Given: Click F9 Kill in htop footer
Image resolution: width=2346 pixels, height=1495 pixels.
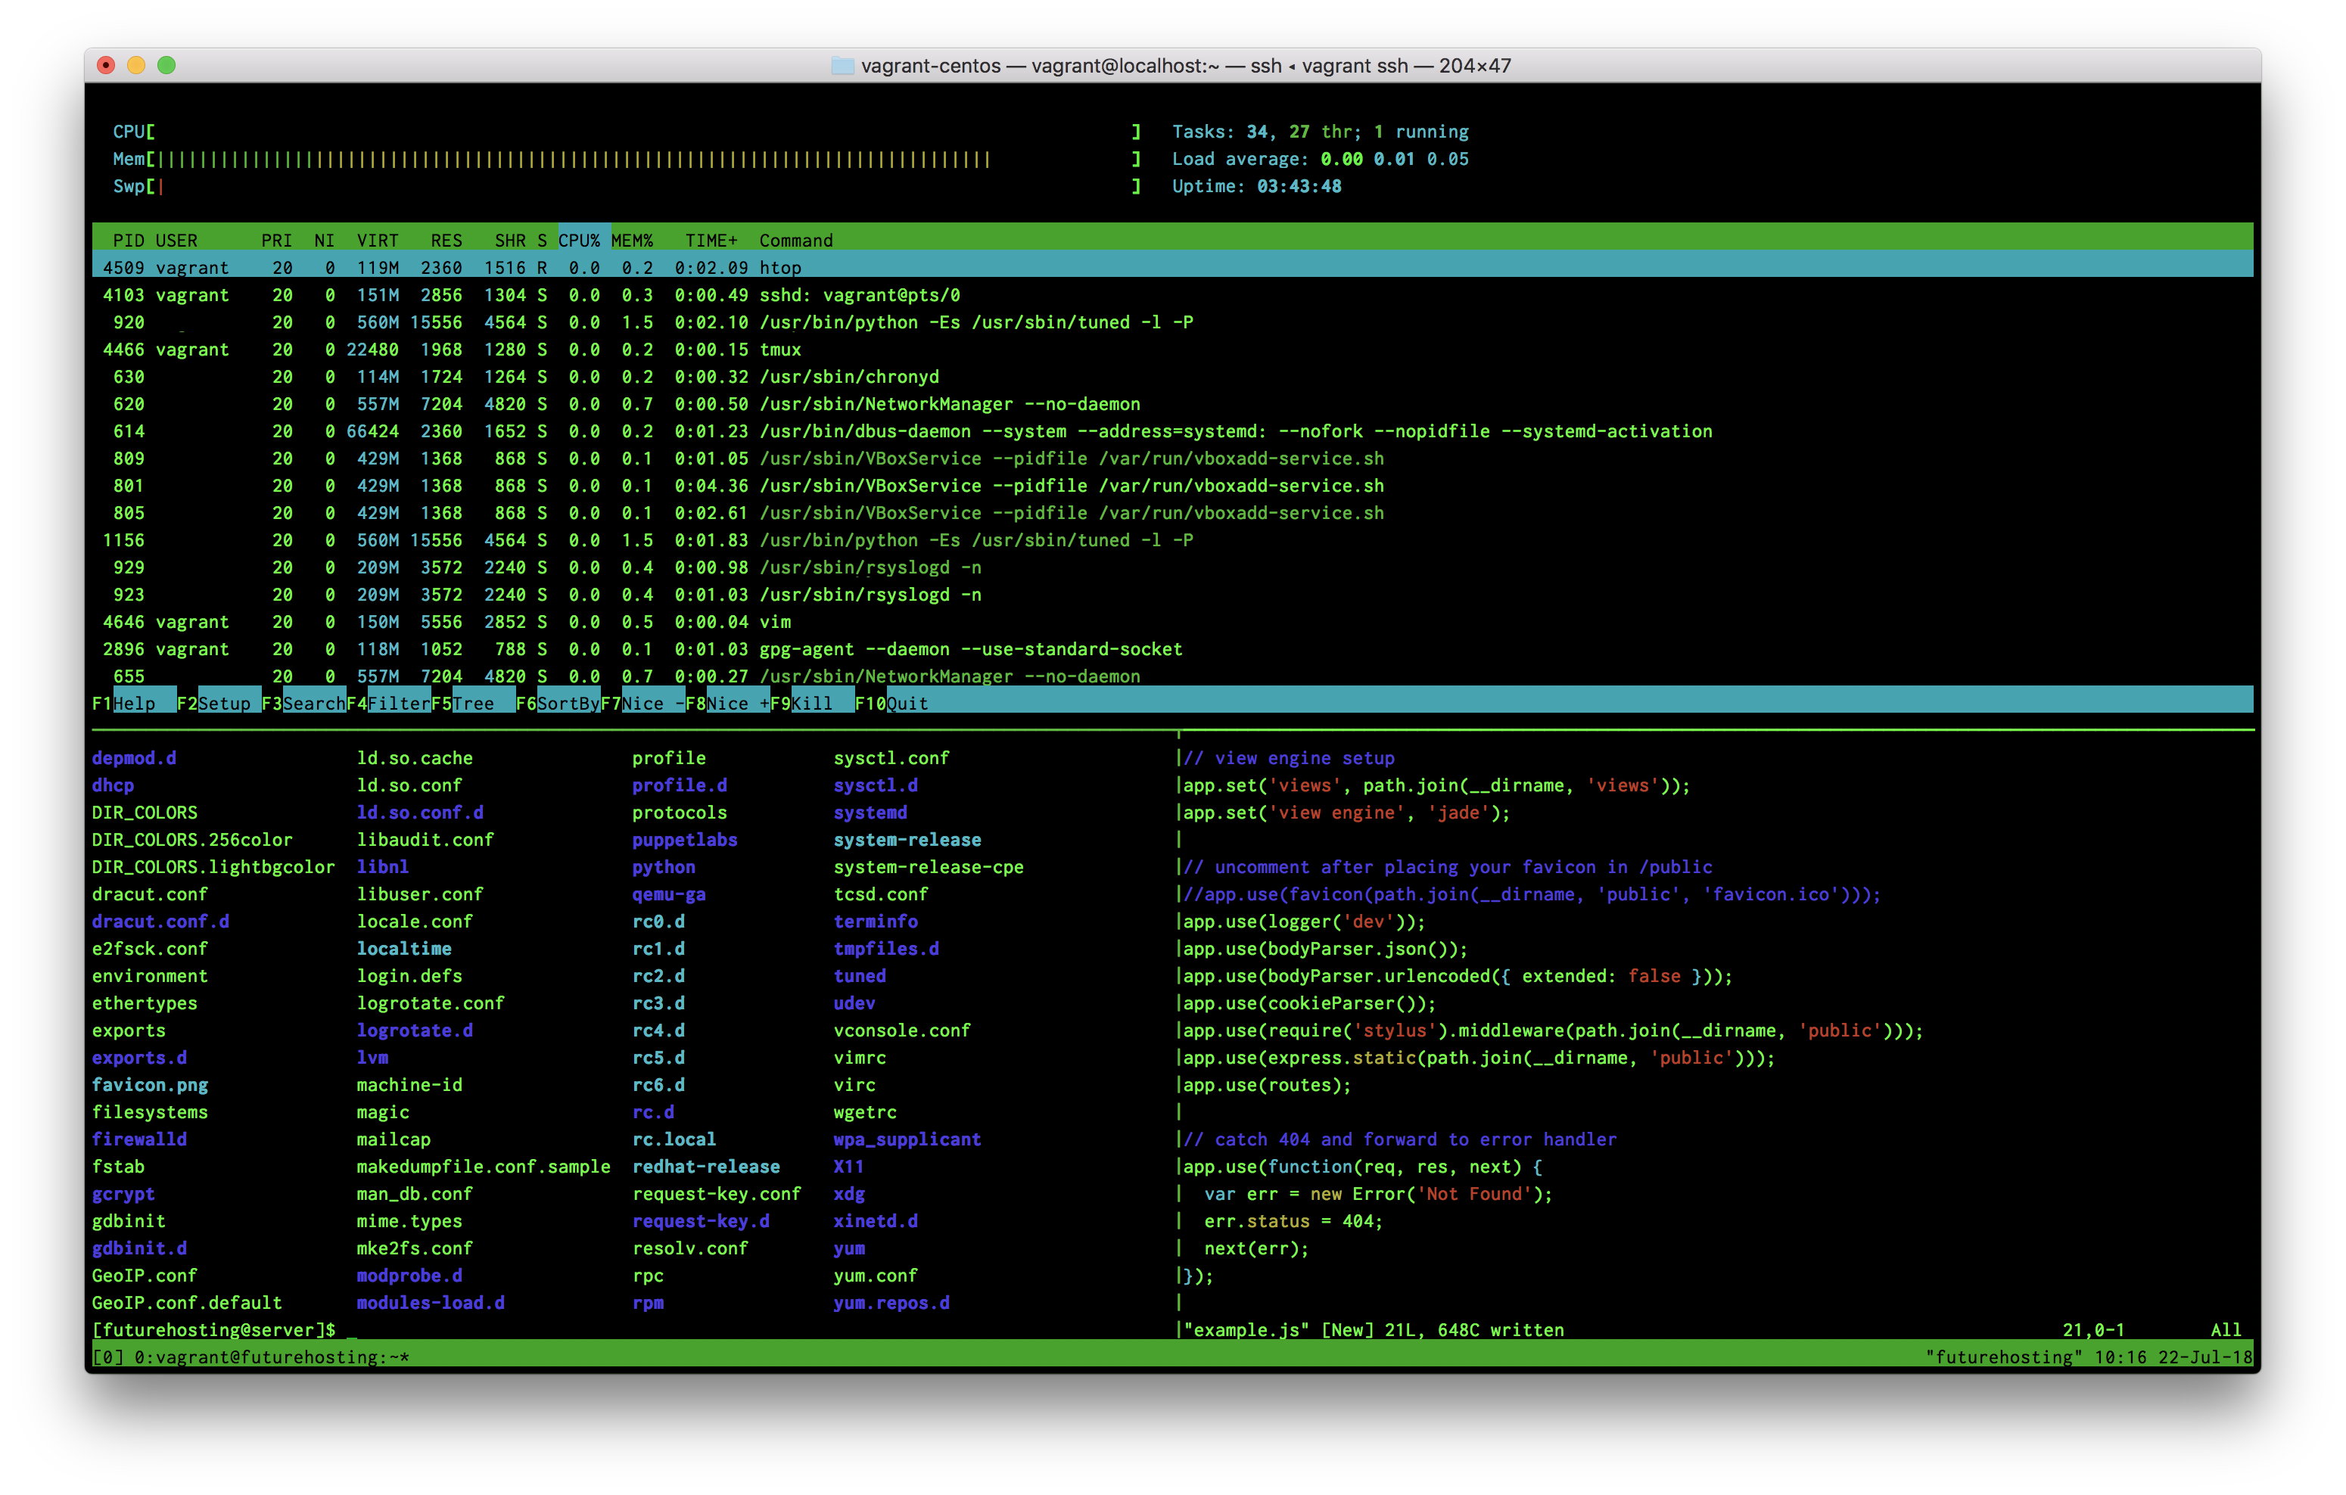Looking at the screenshot, I should [x=811, y=703].
